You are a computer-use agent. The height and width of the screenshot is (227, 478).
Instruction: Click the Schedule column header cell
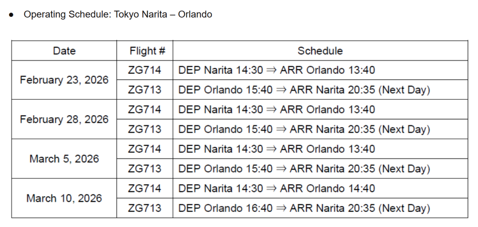coord(320,50)
